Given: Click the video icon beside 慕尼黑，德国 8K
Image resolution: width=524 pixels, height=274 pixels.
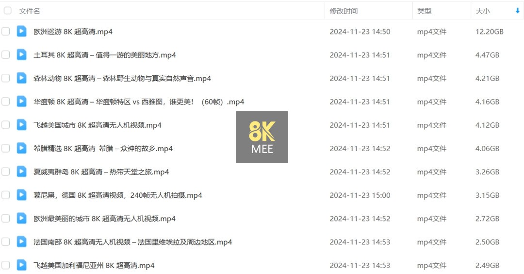Looking at the screenshot, I should point(21,195).
